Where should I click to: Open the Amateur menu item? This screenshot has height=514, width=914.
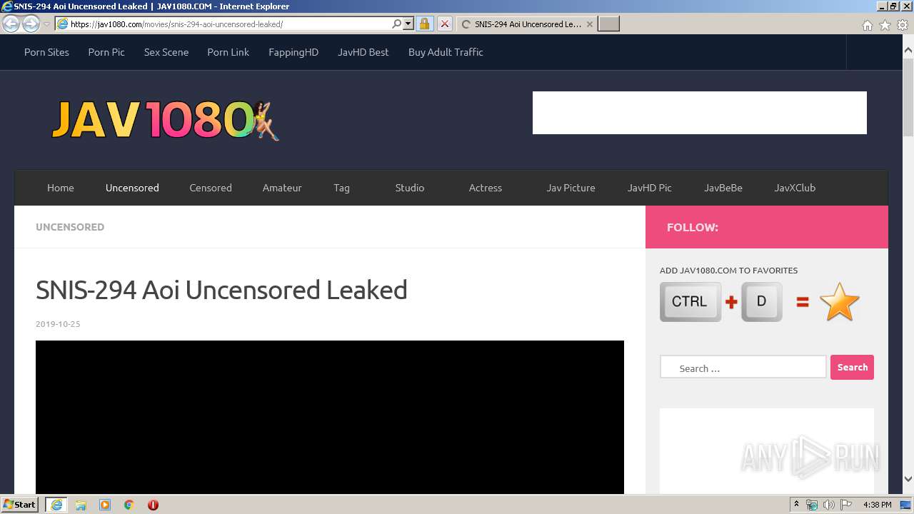(282, 188)
